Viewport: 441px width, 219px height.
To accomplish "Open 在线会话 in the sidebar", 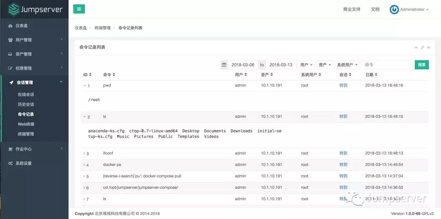I will point(26,95).
